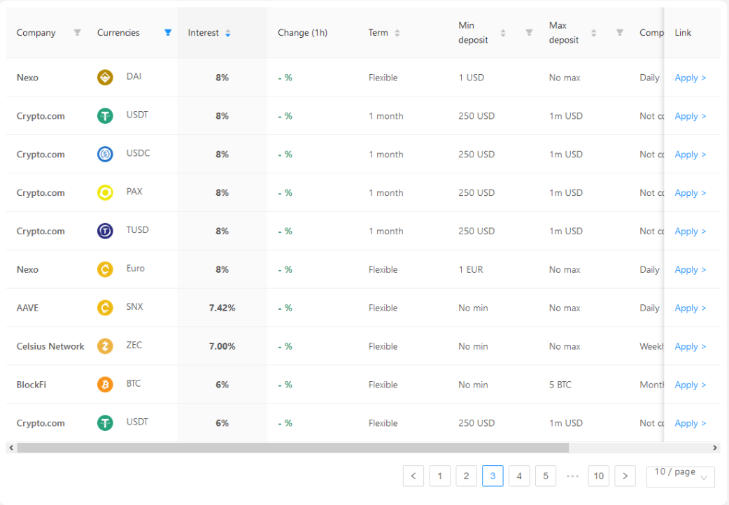Jump to page 10 in pagination
This screenshot has width=729, height=505.
point(598,476)
